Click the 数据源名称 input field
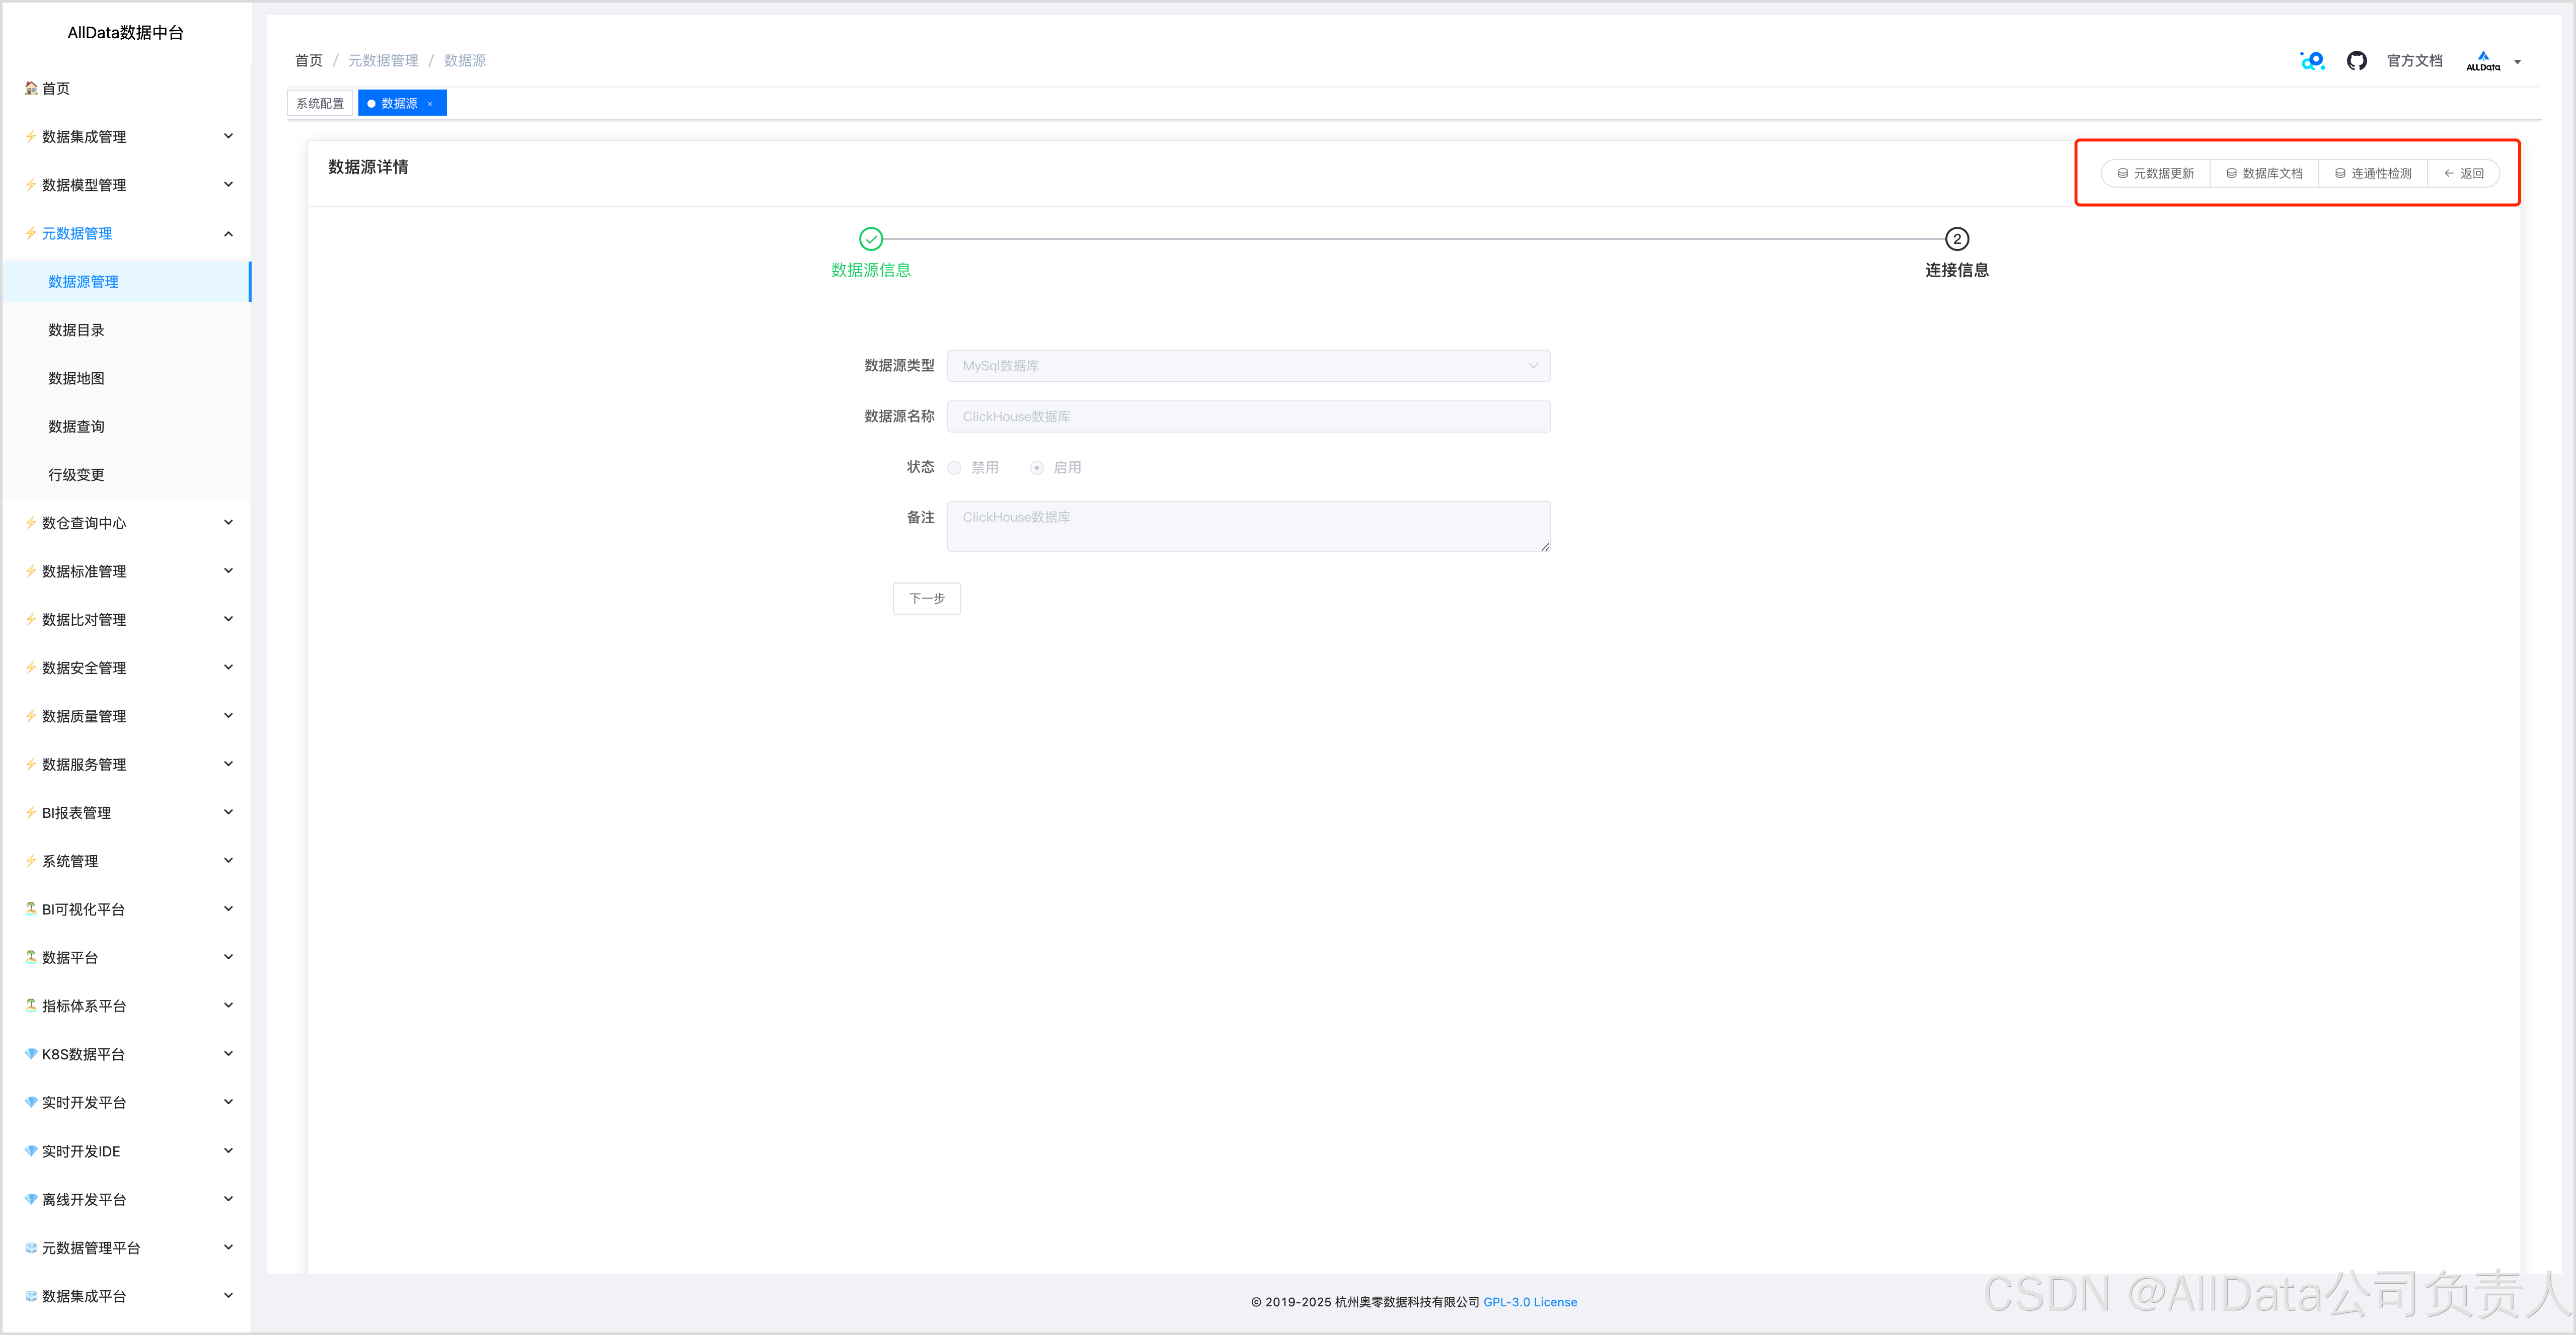Viewport: 2576px width, 1335px height. (1248, 416)
